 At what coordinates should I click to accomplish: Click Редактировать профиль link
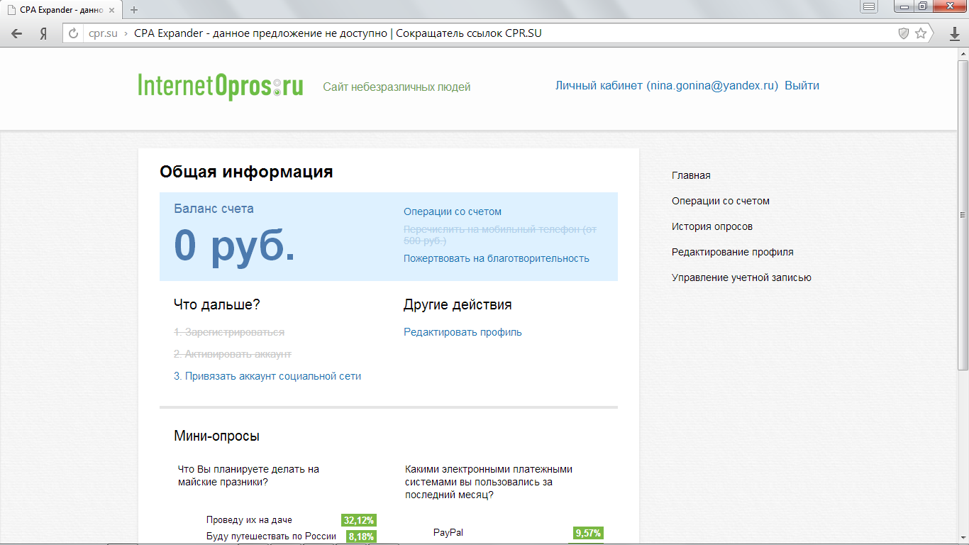tap(463, 332)
